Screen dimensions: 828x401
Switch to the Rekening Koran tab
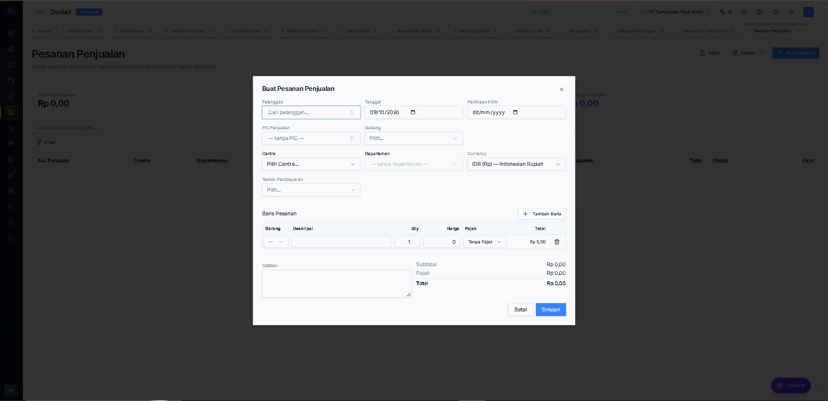[303, 31]
